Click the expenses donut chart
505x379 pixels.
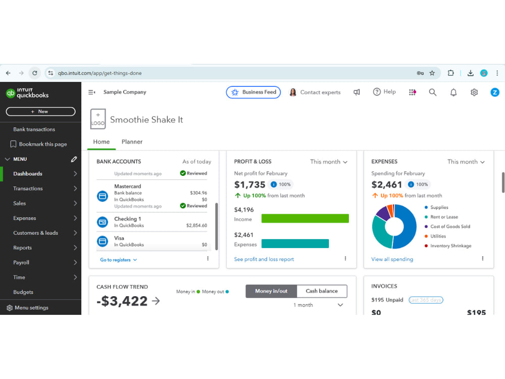394,226
